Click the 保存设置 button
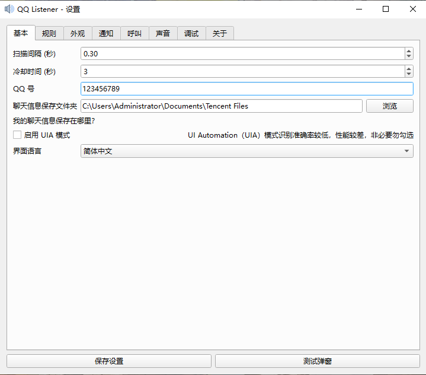This screenshot has width=426, height=375. pyautogui.click(x=109, y=361)
